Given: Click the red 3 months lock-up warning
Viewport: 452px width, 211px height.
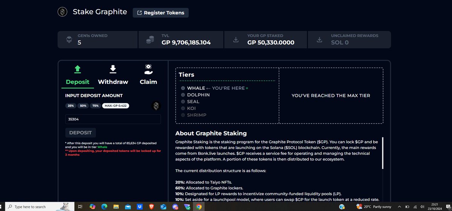Looking at the screenshot, I should tap(113, 153).
